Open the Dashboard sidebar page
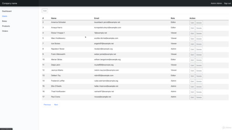232x130 pixels. 7,11
